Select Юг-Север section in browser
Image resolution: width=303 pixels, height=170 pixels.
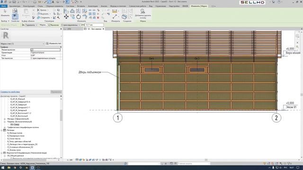tap(15, 125)
